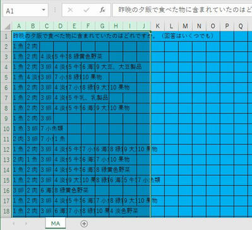Viewport: 252px width, 230px height.
Task: Click row 16 cell A containing 3 卵
Action: point(19,190)
